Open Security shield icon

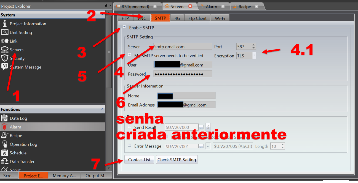tap(4, 58)
